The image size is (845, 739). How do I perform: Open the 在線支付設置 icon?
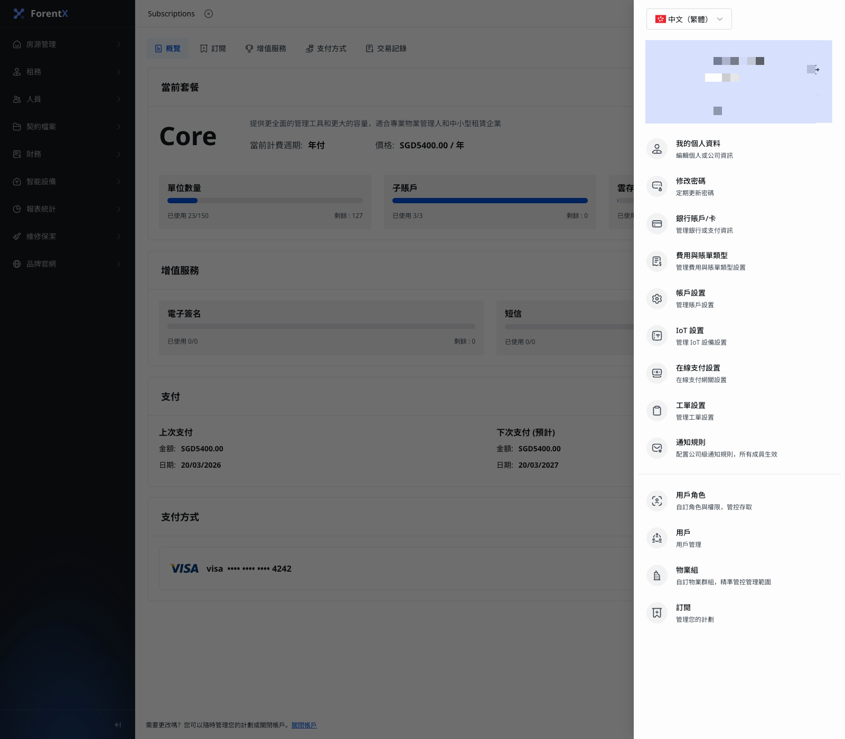tap(657, 373)
